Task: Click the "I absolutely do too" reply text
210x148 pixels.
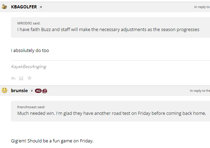Action: pos(30,50)
